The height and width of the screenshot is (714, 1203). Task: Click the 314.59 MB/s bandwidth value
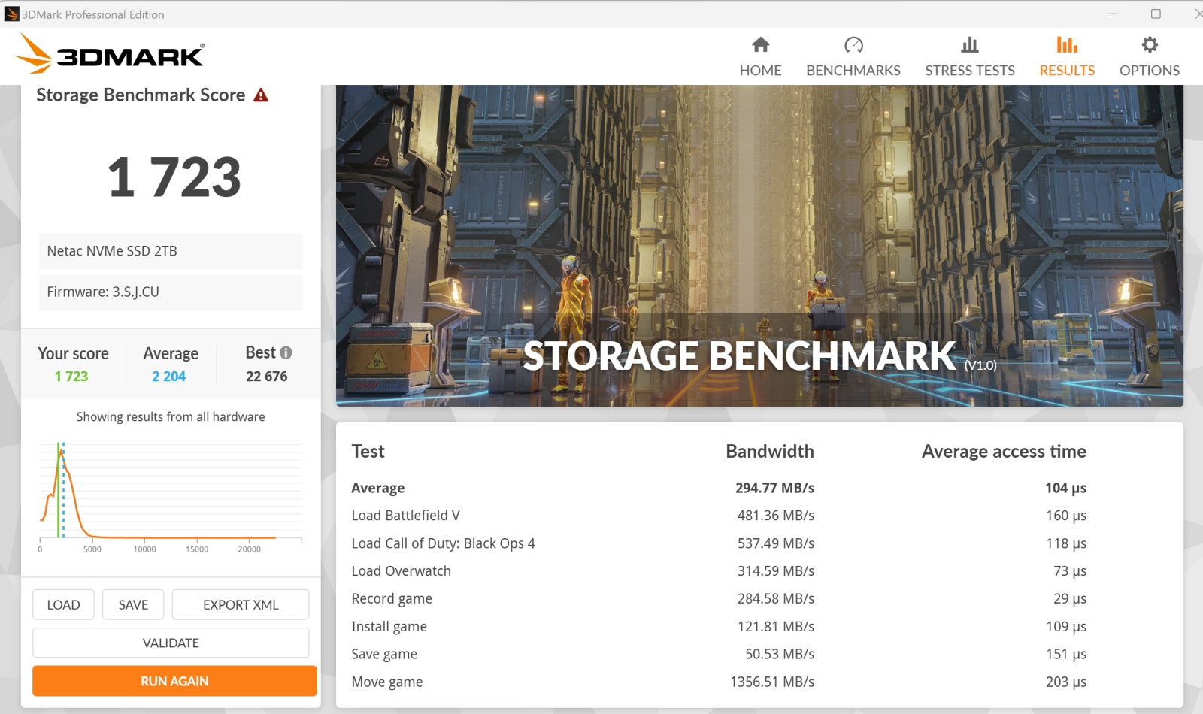pos(776,571)
